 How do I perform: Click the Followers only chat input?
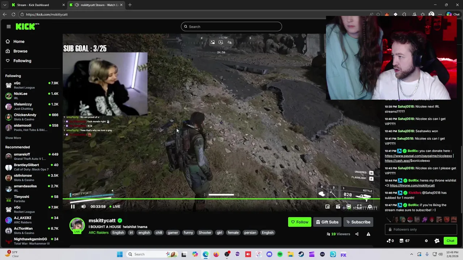421,229
